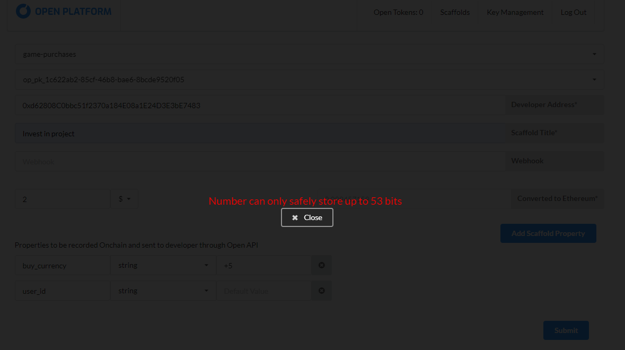Check Open Tokens balance in navbar

click(x=398, y=12)
